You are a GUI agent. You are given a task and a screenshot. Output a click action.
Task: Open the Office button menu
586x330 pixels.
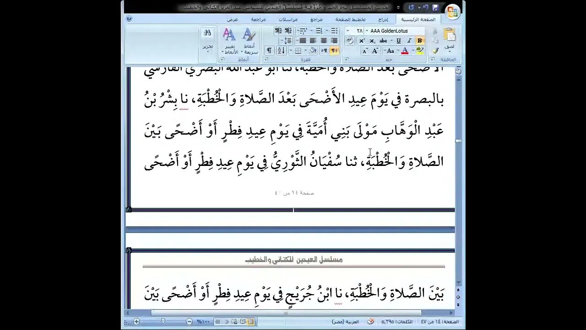452,12
